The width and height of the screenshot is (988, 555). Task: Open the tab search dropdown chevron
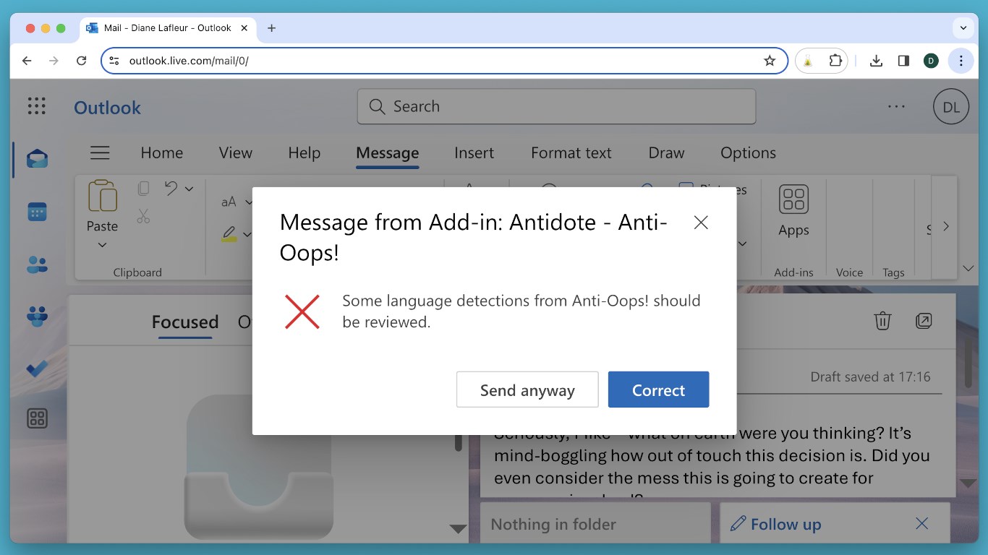(x=963, y=28)
